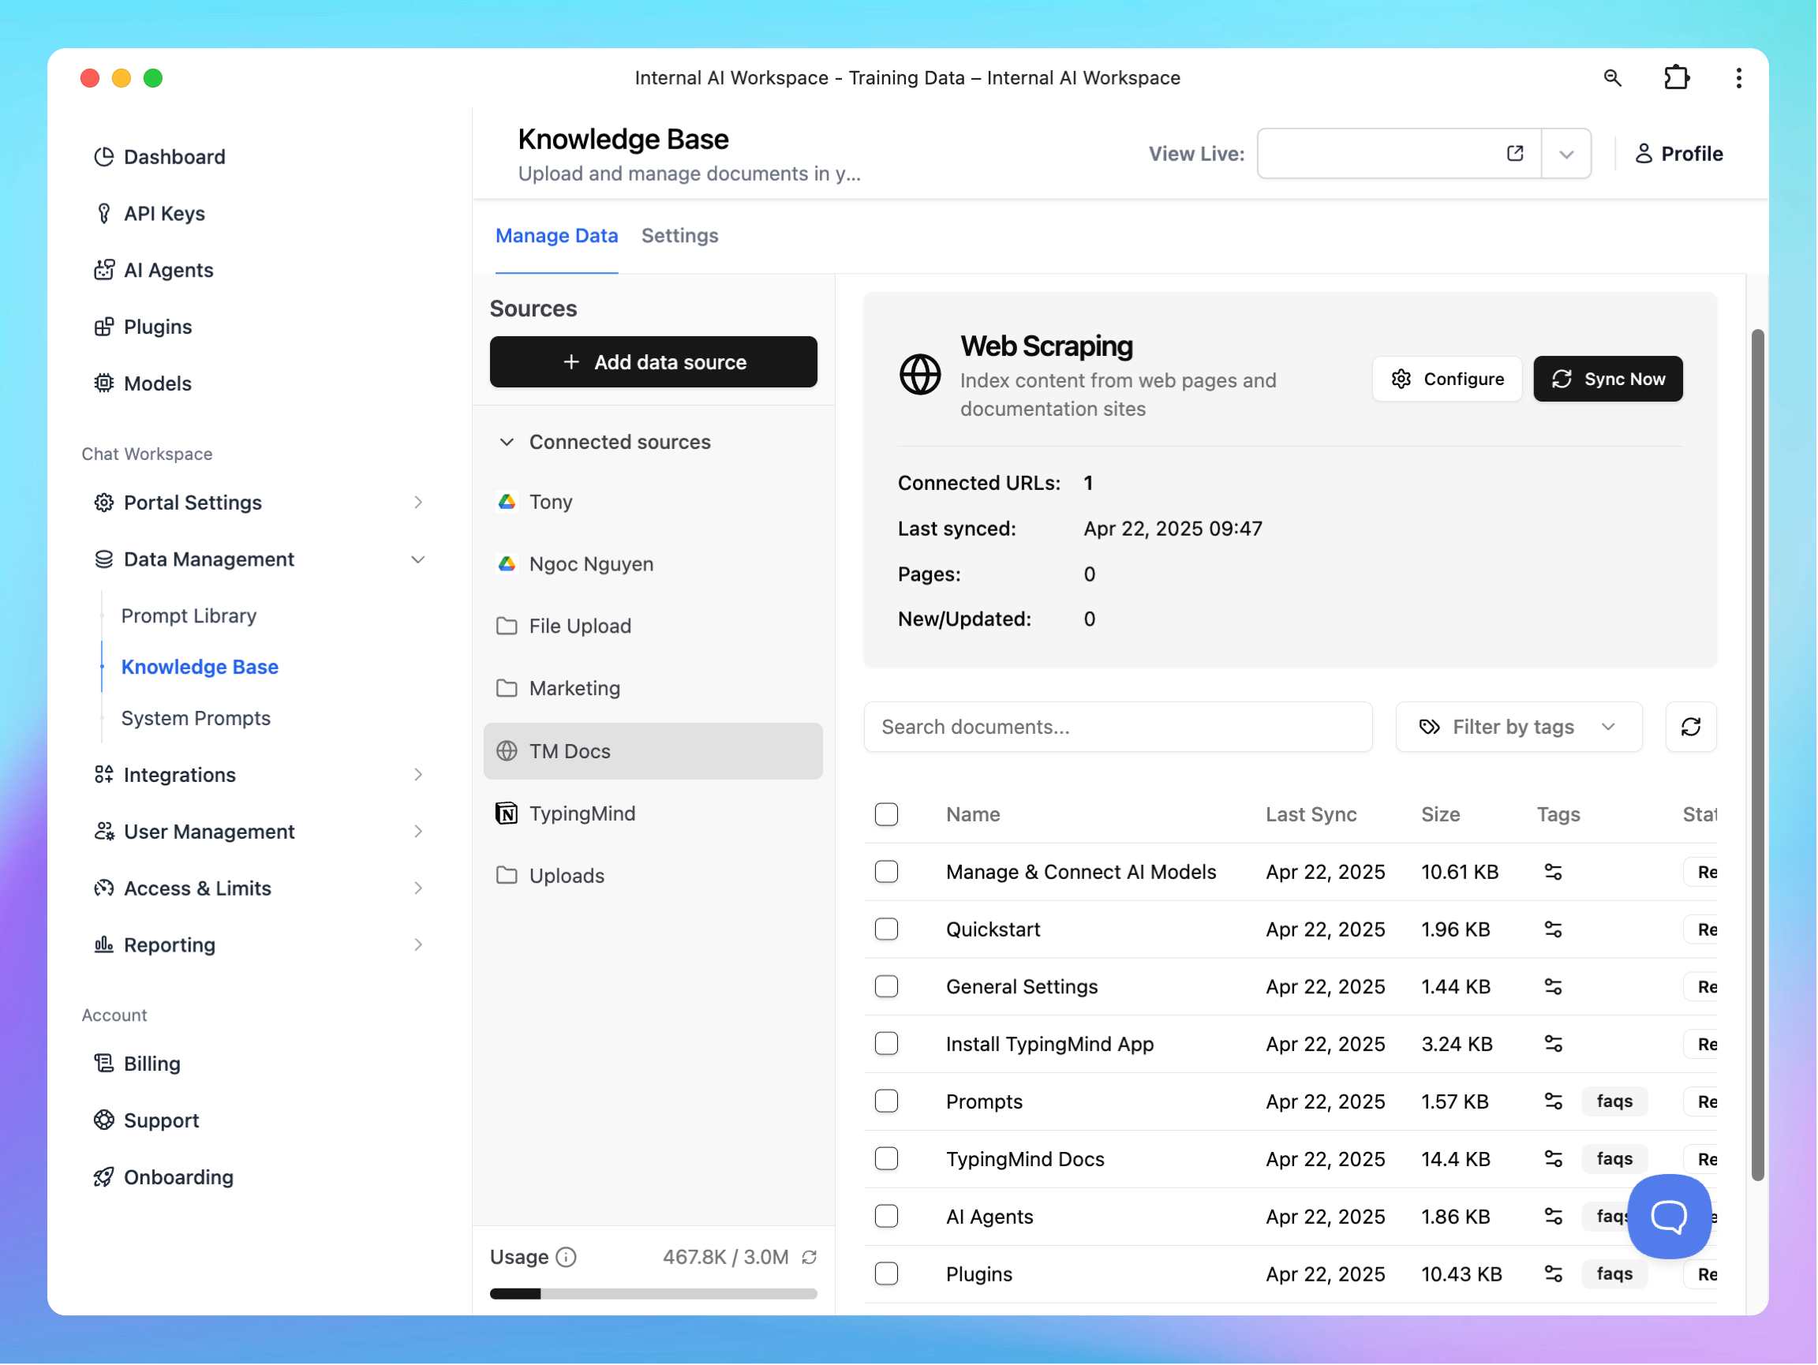Check the TypingMind Docs checkbox
This screenshot has height=1365, width=1818.
click(x=886, y=1160)
